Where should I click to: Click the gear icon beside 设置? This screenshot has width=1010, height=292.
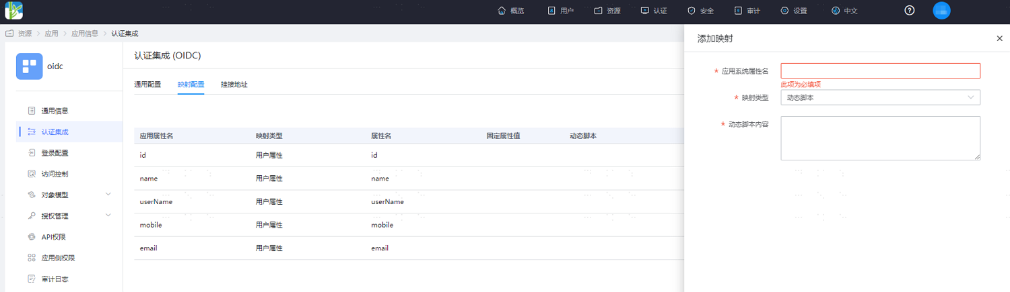784,11
